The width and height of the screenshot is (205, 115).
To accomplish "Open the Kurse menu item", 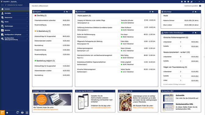I will point(15,22).
